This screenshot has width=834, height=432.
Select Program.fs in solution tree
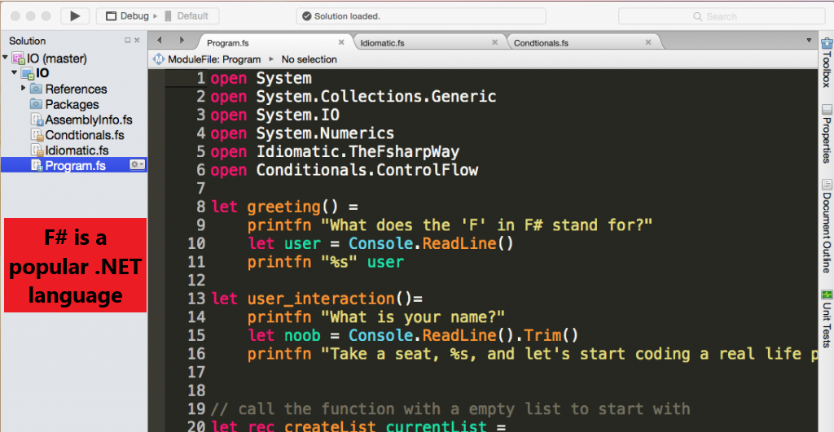(x=75, y=166)
